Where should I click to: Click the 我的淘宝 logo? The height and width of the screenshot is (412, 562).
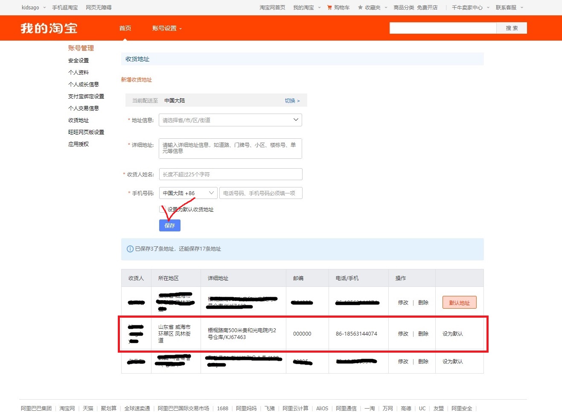pos(49,28)
